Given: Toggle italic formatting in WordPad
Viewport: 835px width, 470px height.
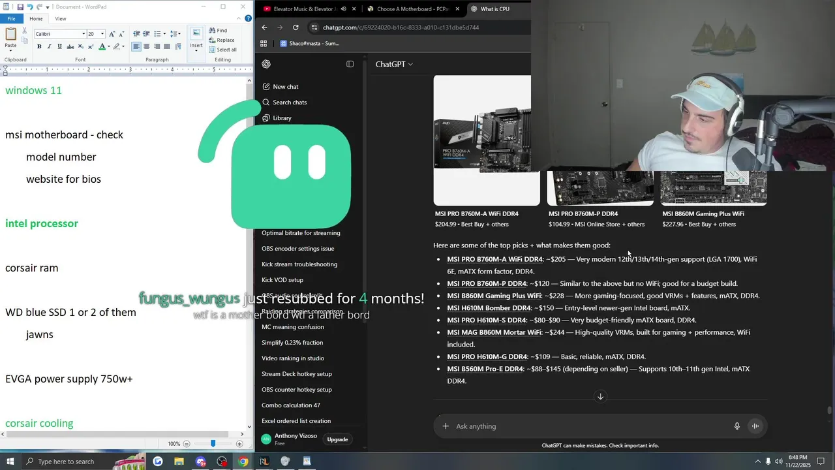Looking at the screenshot, I should [50, 46].
